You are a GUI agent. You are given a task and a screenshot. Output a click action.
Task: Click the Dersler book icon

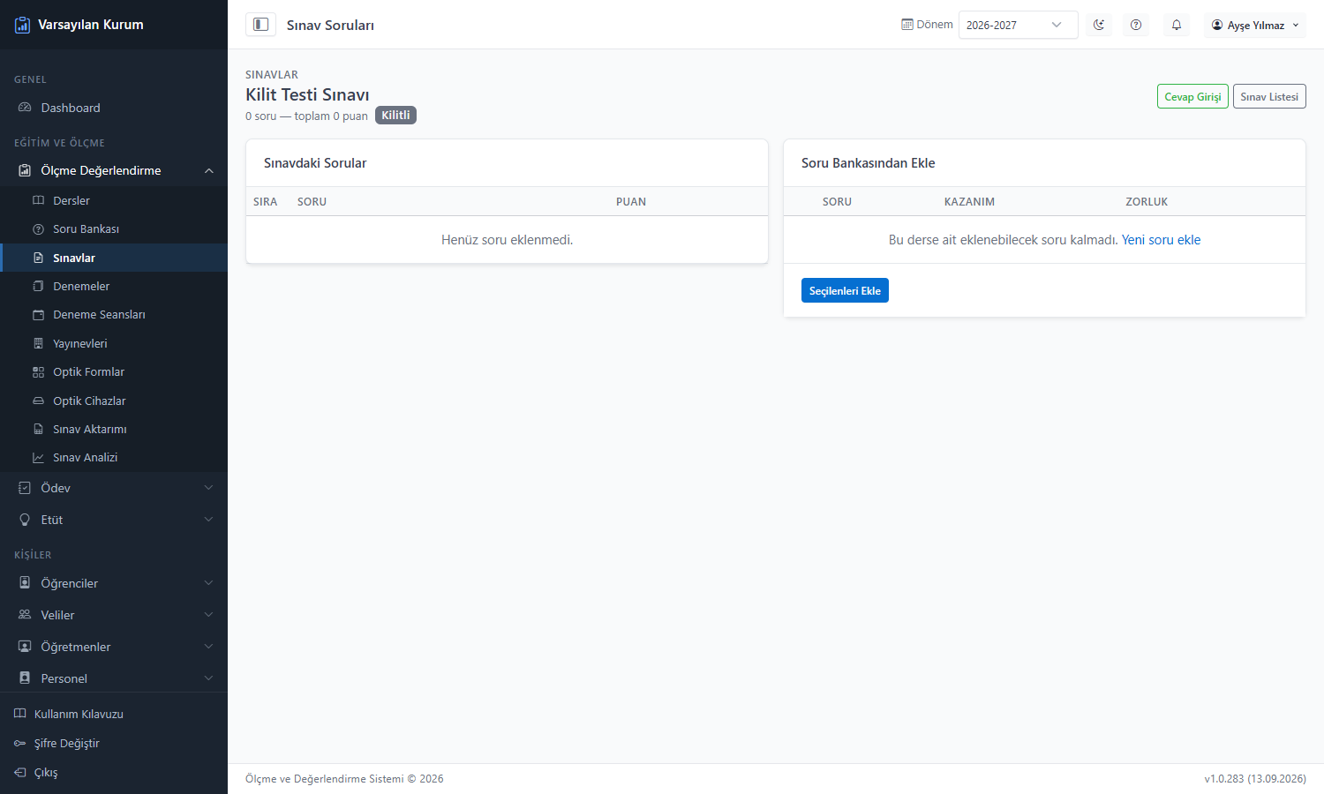pos(38,200)
